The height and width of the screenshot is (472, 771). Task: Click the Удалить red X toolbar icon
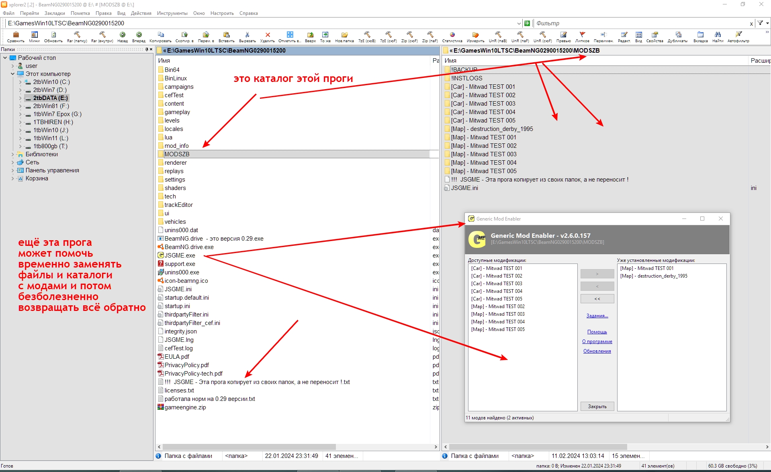click(x=268, y=37)
